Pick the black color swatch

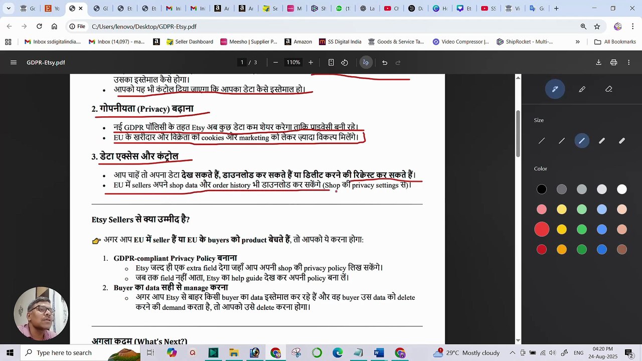542,189
